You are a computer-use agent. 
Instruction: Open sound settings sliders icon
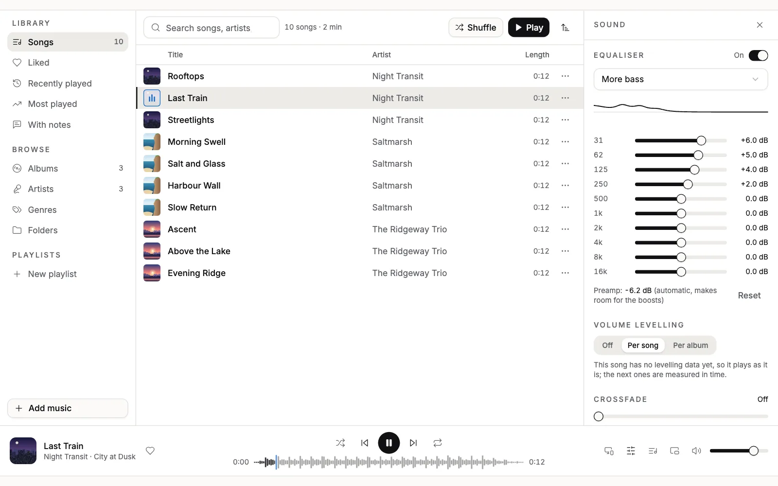(631, 451)
